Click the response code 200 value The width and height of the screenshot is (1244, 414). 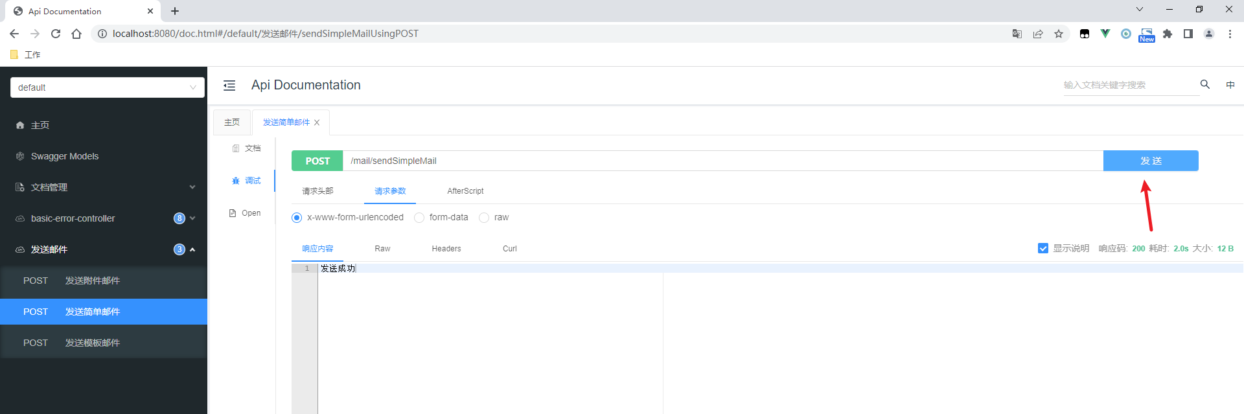pos(1138,249)
